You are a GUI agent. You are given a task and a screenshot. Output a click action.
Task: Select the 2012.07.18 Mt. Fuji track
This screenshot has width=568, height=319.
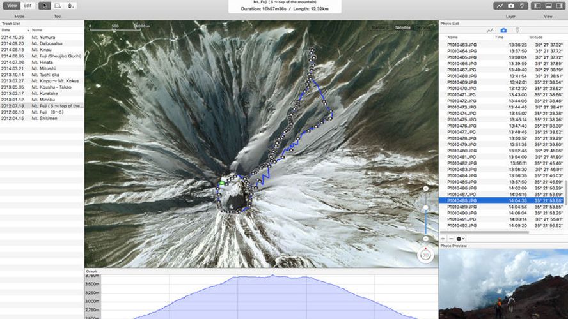click(42, 106)
